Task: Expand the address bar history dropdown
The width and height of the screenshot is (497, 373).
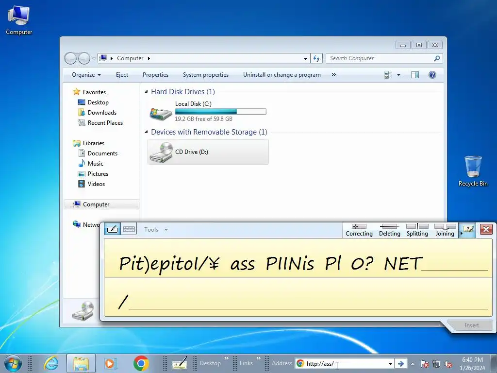Action: click(x=305, y=59)
